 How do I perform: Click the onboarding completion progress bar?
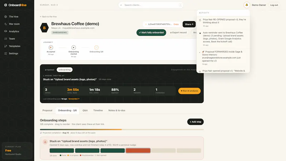pos(122,130)
